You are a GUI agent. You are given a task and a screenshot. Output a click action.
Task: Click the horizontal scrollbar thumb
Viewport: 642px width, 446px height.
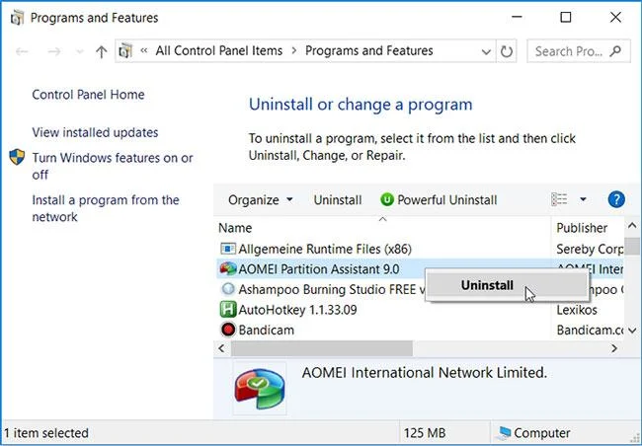pyautogui.click(x=322, y=348)
